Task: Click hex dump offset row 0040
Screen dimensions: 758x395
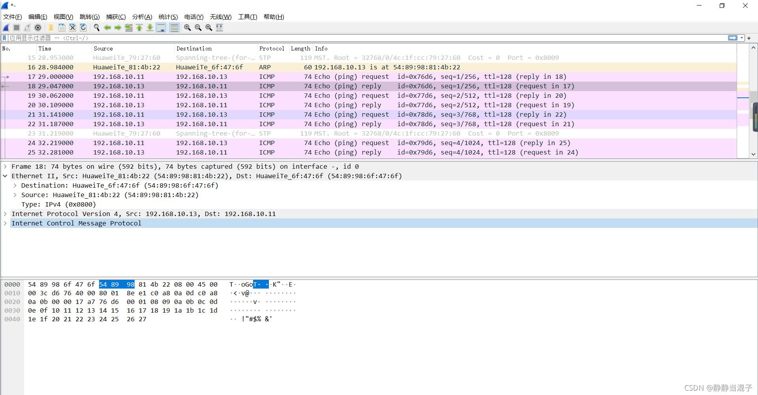Action: (x=12, y=319)
